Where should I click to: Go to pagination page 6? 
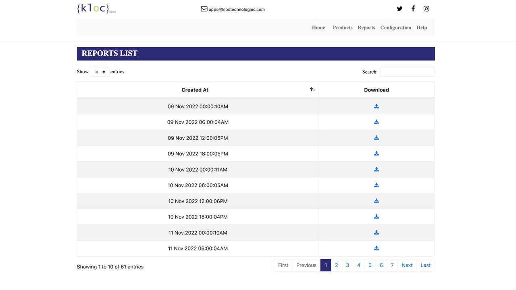tap(381, 265)
